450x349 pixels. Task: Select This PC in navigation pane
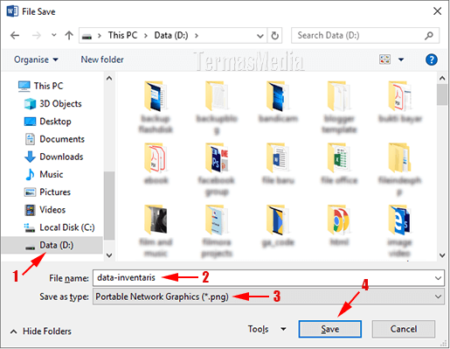(41, 86)
